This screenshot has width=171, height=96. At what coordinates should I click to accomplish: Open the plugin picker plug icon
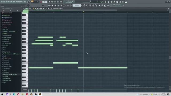[102, 5]
